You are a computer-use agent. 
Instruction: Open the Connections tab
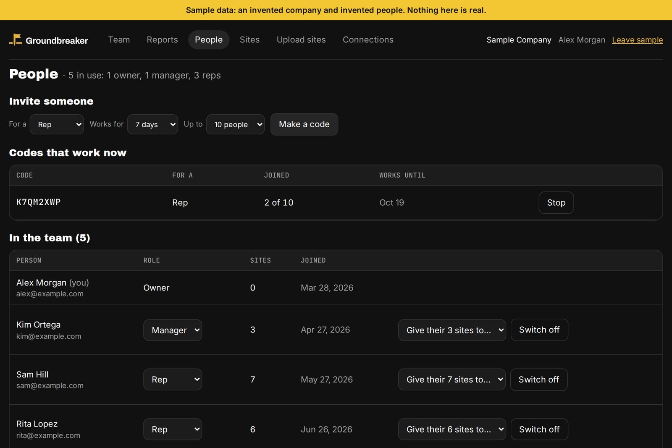(x=368, y=40)
